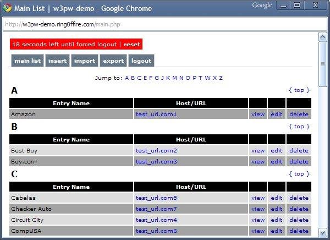The width and height of the screenshot is (330, 240).
Task: Click the Chrome logo icon in title bar
Action: tap(8, 8)
